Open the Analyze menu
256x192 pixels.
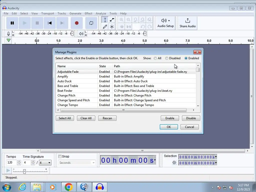click(x=101, y=13)
